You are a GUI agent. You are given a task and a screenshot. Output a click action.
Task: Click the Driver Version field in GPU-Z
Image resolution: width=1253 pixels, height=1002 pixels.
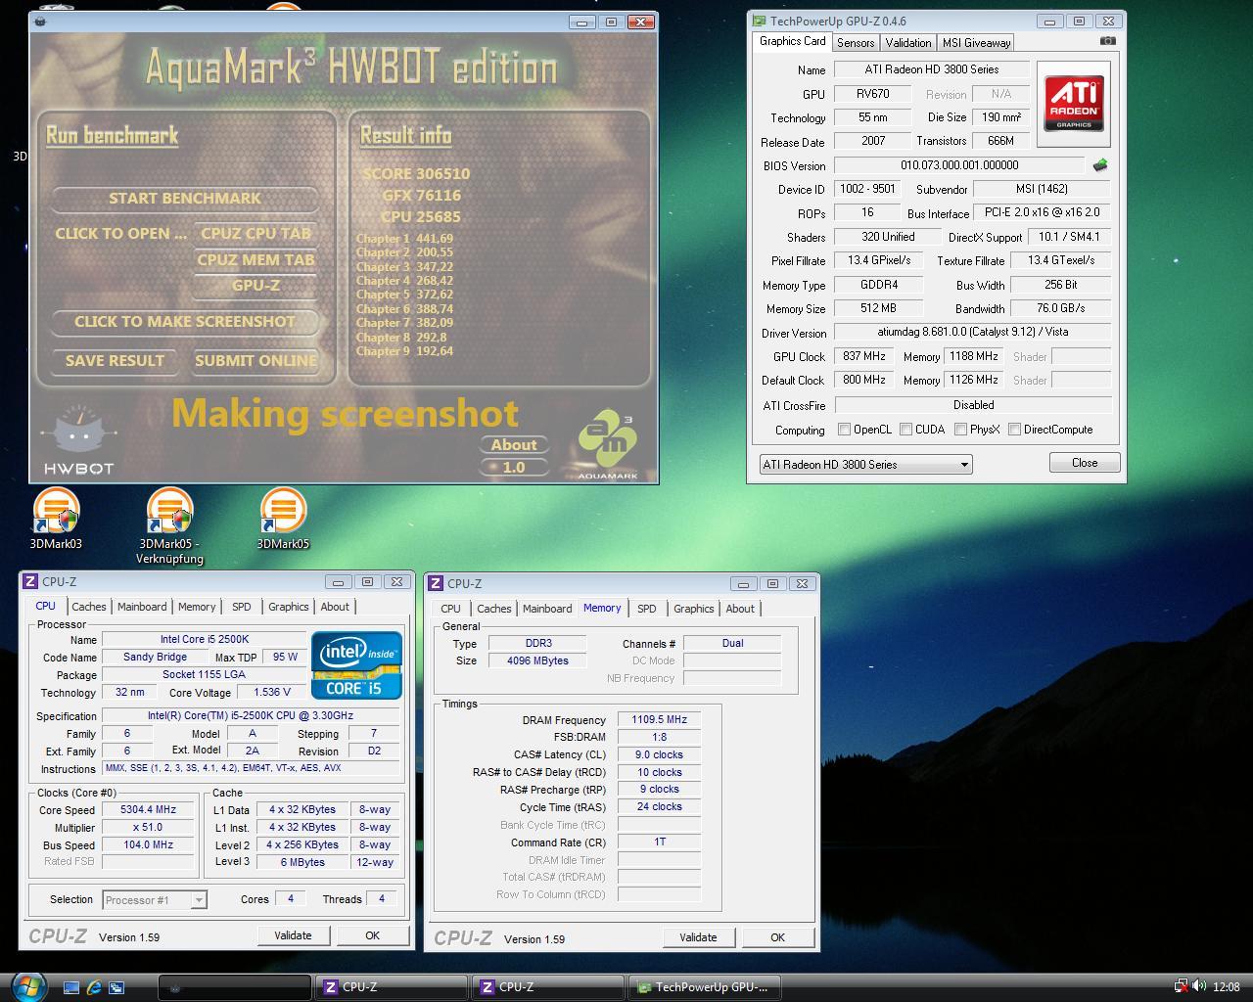973,334
